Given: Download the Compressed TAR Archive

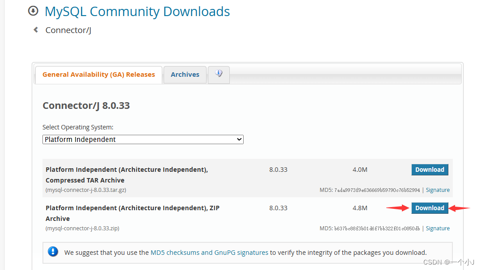Looking at the screenshot, I should (x=430, y=170).
